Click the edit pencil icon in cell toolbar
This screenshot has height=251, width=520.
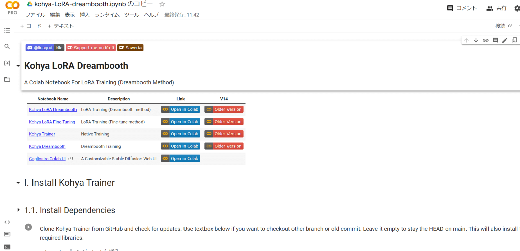[505, 40]
